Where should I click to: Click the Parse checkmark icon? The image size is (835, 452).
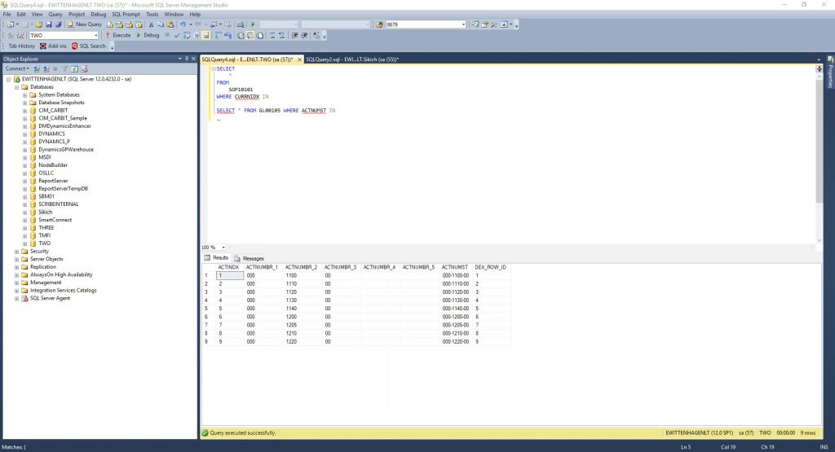tap(176, 35)
